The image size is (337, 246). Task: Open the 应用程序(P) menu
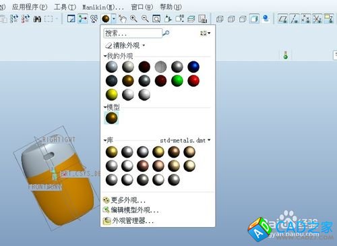pyautogui.click(x=30, y=7)
